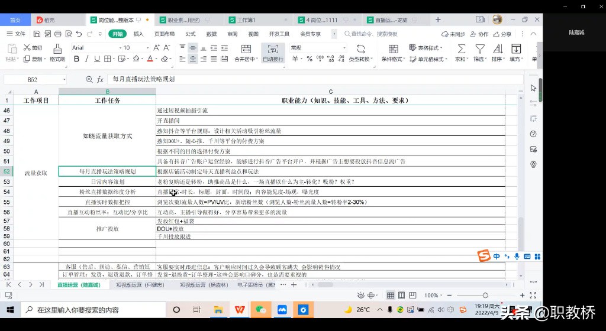The height and width of the screenshot is (331, 606).
Task: Expand the Merge and Center (合并居中) dropdown
Action: pyautogui.click(x=257, y=60)
